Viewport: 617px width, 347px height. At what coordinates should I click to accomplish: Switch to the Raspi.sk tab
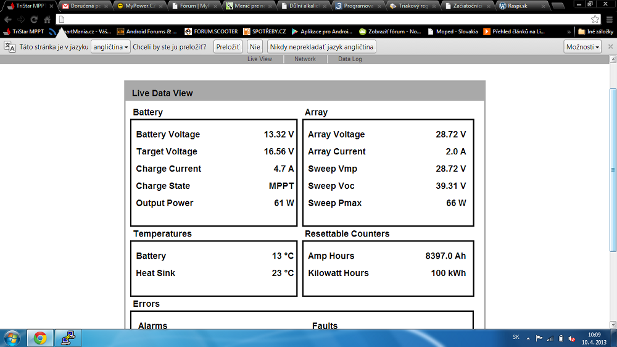[523, 6]
